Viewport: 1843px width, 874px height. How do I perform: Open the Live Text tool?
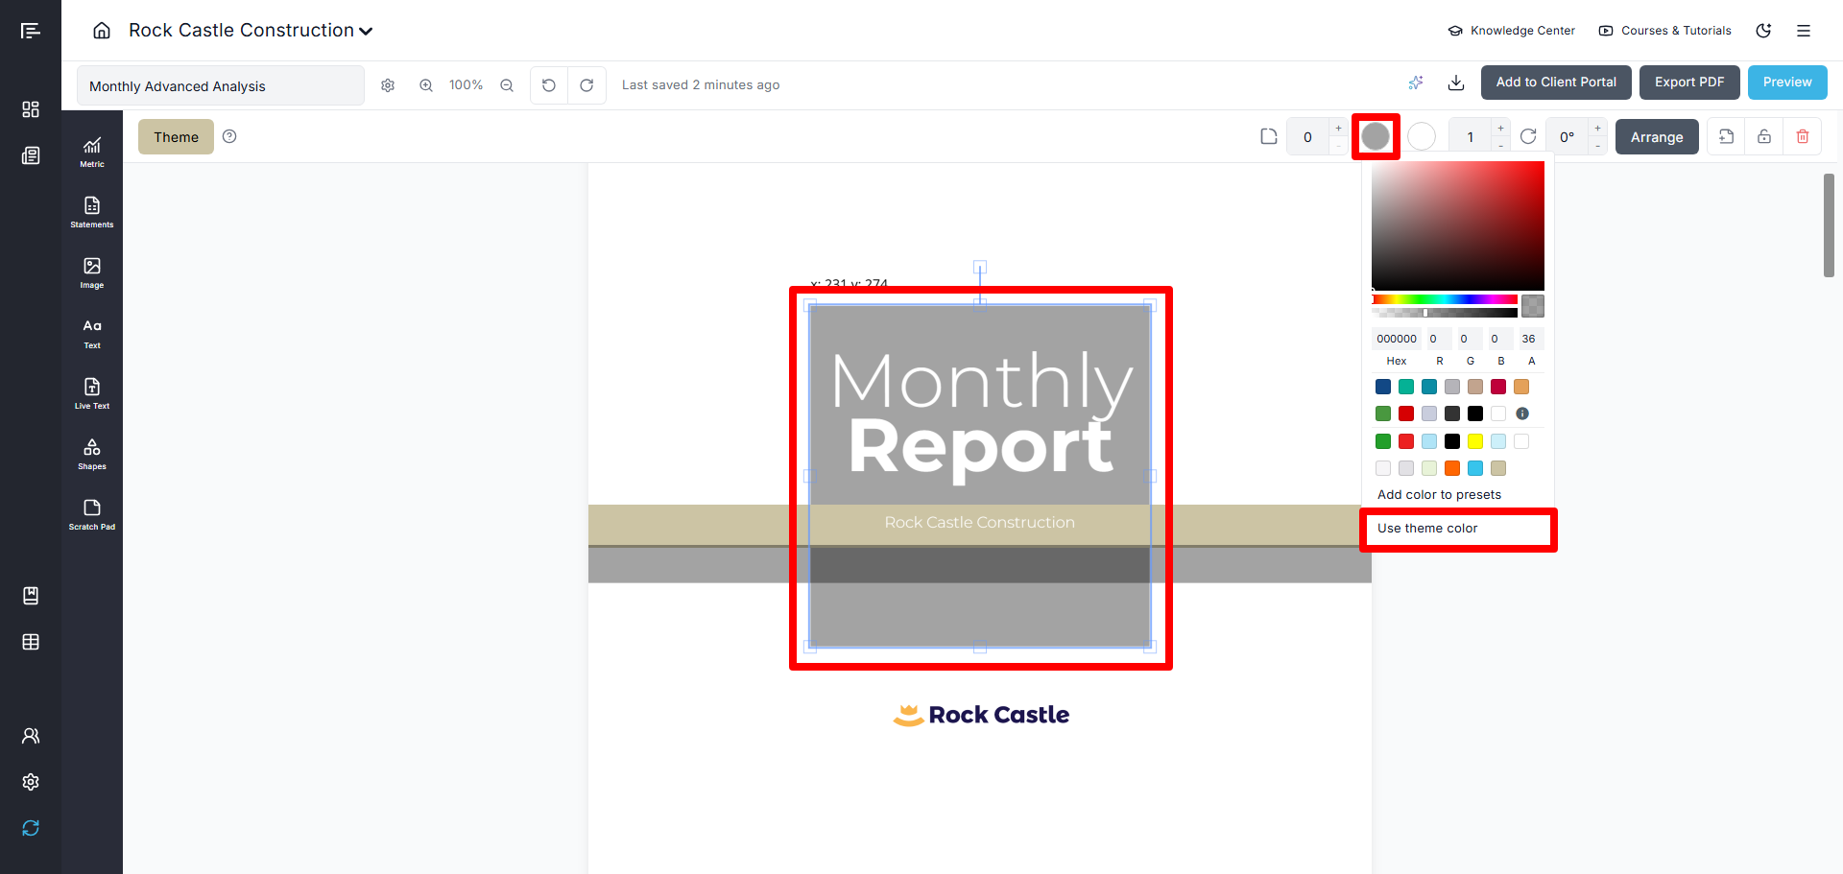coord(92,393)
